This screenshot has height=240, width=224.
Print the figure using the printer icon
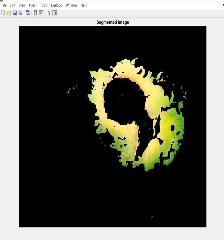click(x=21, y=13)
